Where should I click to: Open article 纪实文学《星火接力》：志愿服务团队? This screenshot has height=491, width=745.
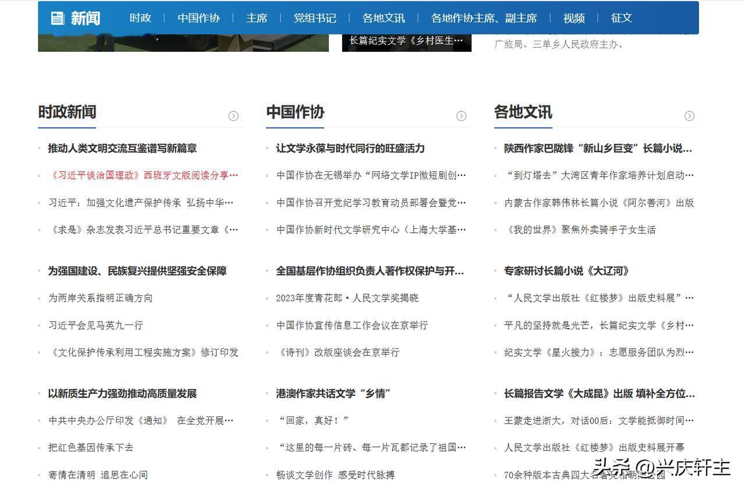pos(599,352)
